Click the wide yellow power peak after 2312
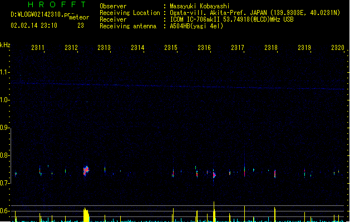The height and width of the screenshot is (222, 350). click(86, 215)
